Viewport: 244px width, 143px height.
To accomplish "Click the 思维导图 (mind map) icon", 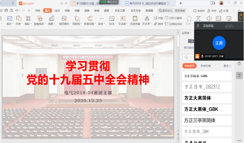I will pos(90,19).
